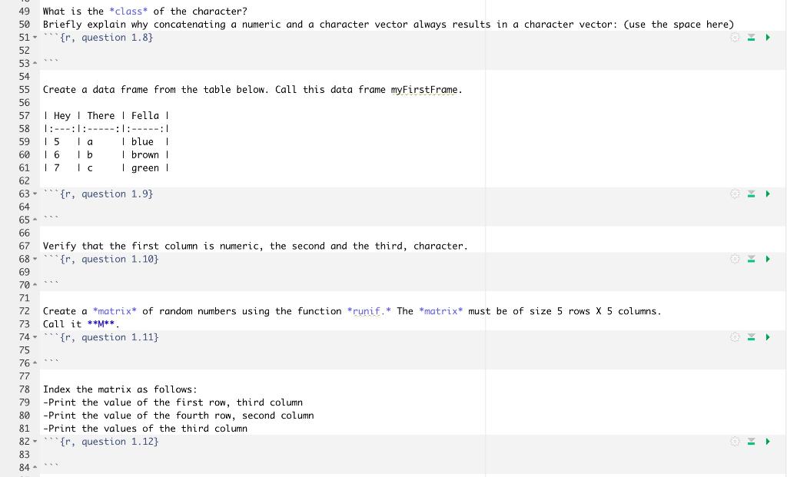The image size is (787, 477).
Task: Click 'Verify that the first column is numeric' line
Action: coord(255,247)
